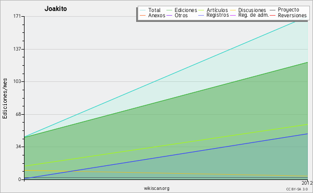313x193 pixels.
Task: Click the lime Artículos legend line swatch
Action: click(201, 10)
